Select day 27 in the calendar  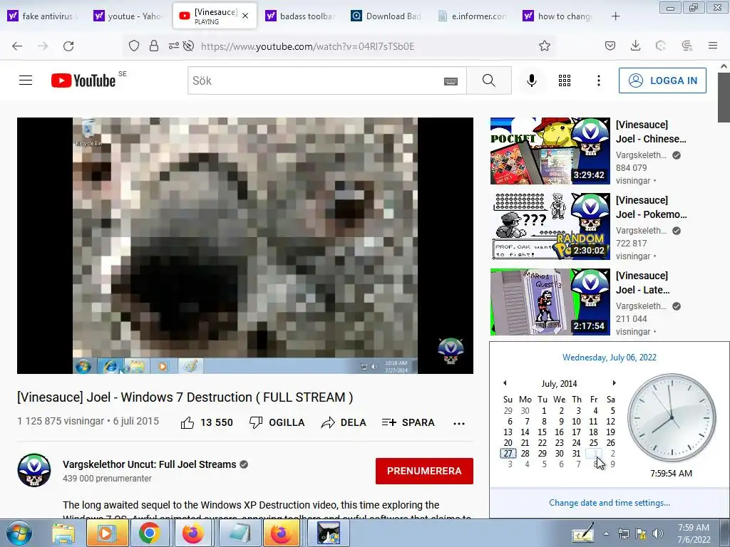(x=508, y=454)
